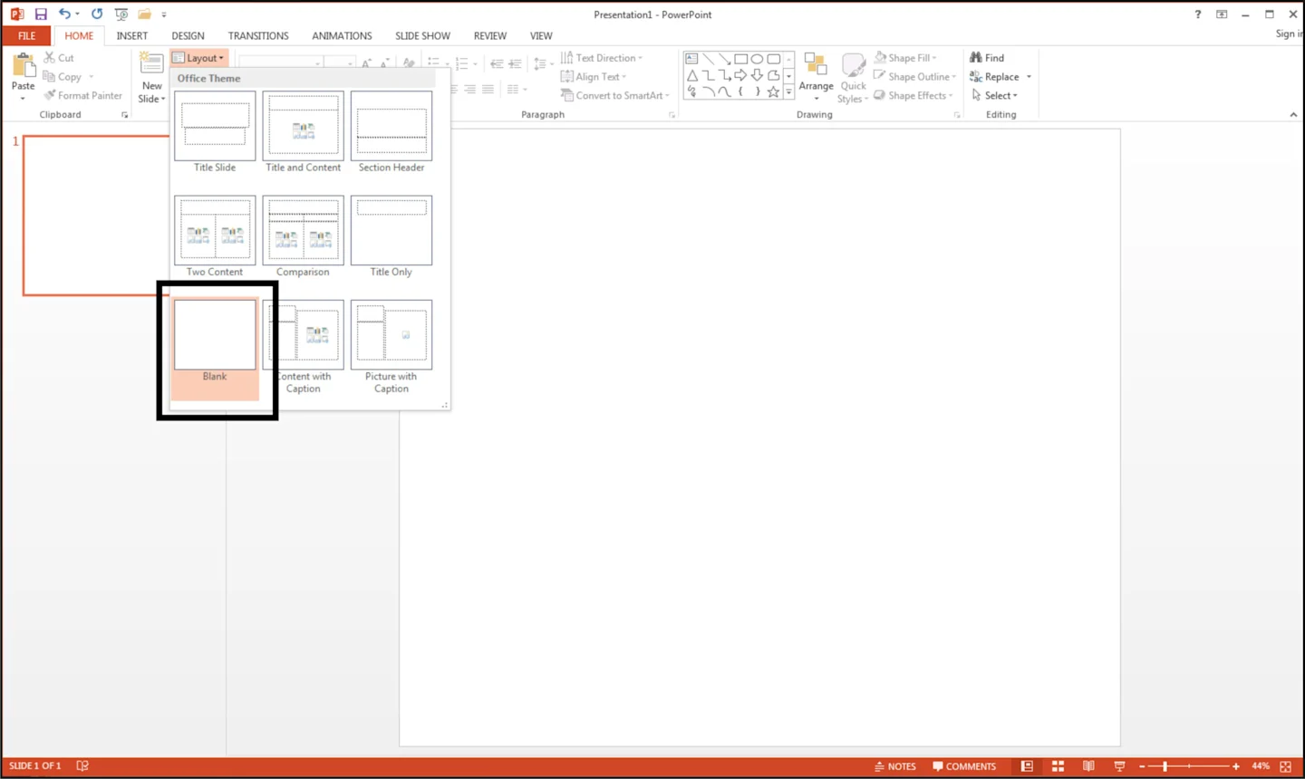
Task: Open Reading View from the status bar
Action: (x=1088, y=765)
